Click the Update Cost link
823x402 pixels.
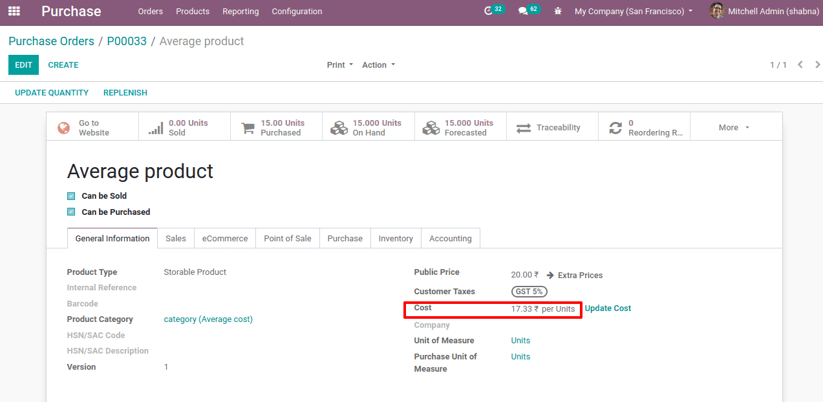[x=608, y=308]
